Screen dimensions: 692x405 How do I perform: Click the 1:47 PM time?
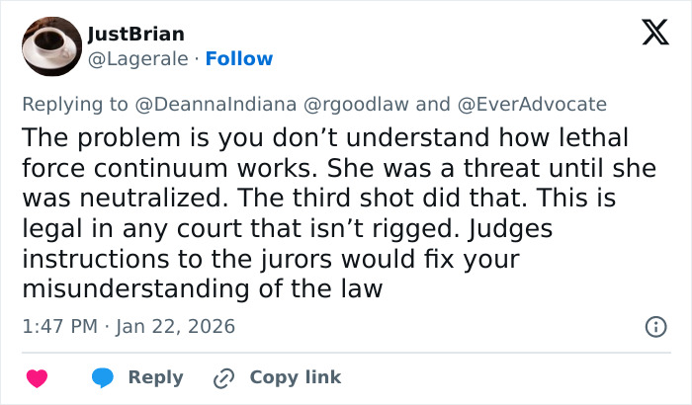click(x=58, y=326)
